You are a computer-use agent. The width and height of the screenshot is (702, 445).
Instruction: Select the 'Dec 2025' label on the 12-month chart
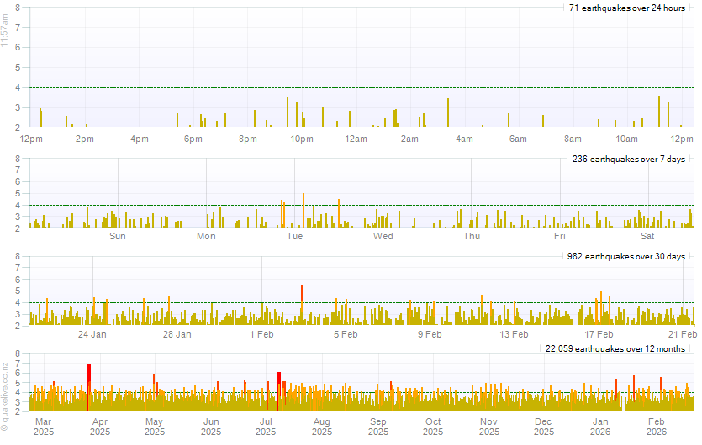coord(544,427)
